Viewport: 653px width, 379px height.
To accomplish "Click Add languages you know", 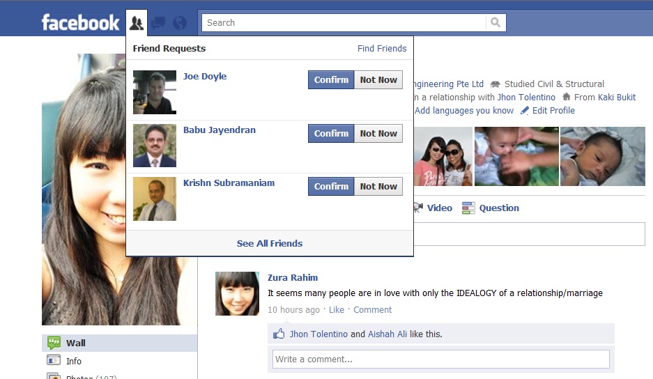I will [x=464, y=110].
